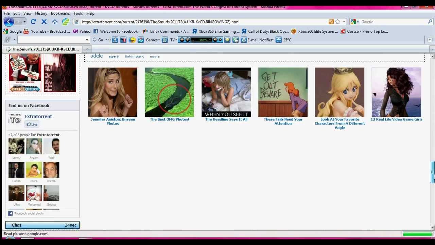This screenshot has height=245, width=435.
Task: Open Facebook fan Clive's profile picture
Action: click(34, 170)
